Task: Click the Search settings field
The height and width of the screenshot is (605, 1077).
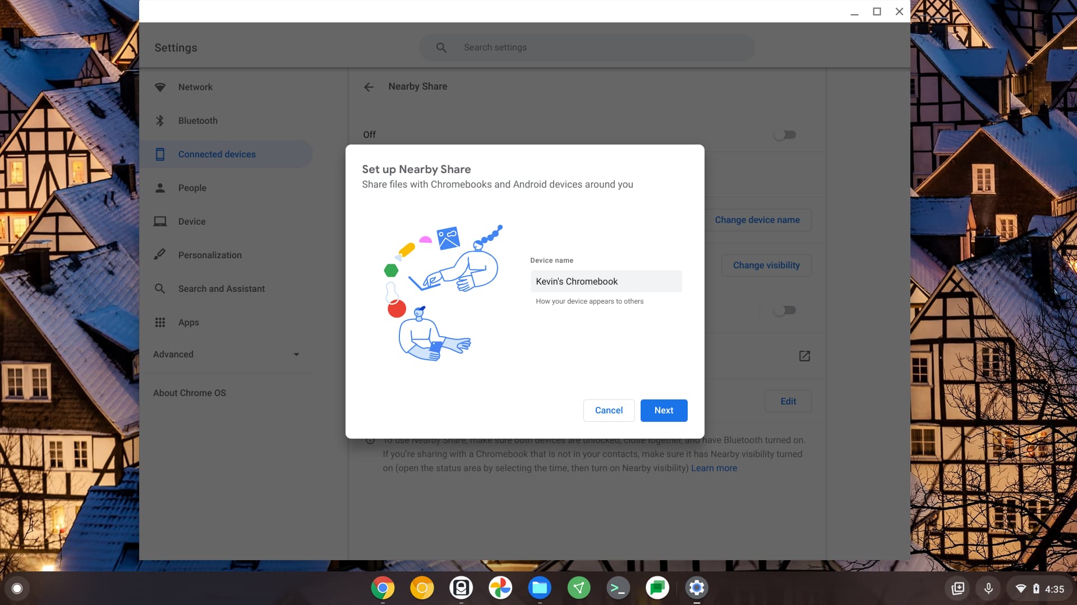Action: [587, 48]
